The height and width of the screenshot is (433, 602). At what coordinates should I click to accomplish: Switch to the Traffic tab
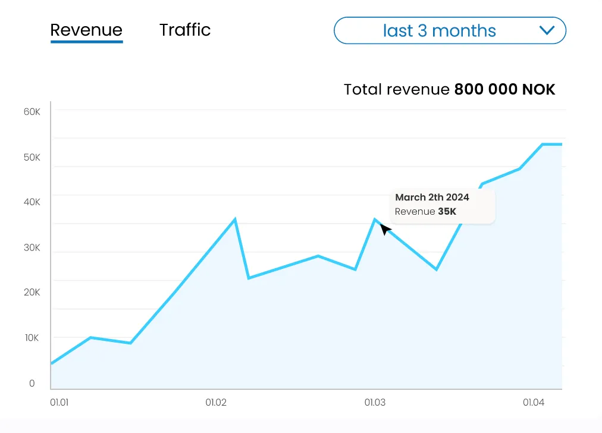[185, 30]
